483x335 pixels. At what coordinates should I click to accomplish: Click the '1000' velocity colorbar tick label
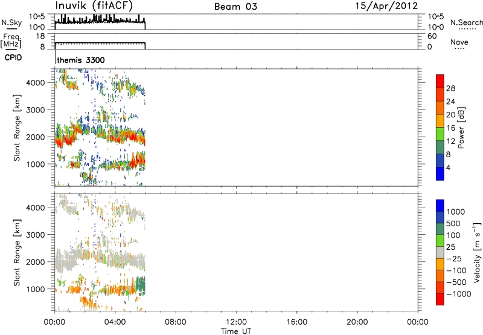456,212
